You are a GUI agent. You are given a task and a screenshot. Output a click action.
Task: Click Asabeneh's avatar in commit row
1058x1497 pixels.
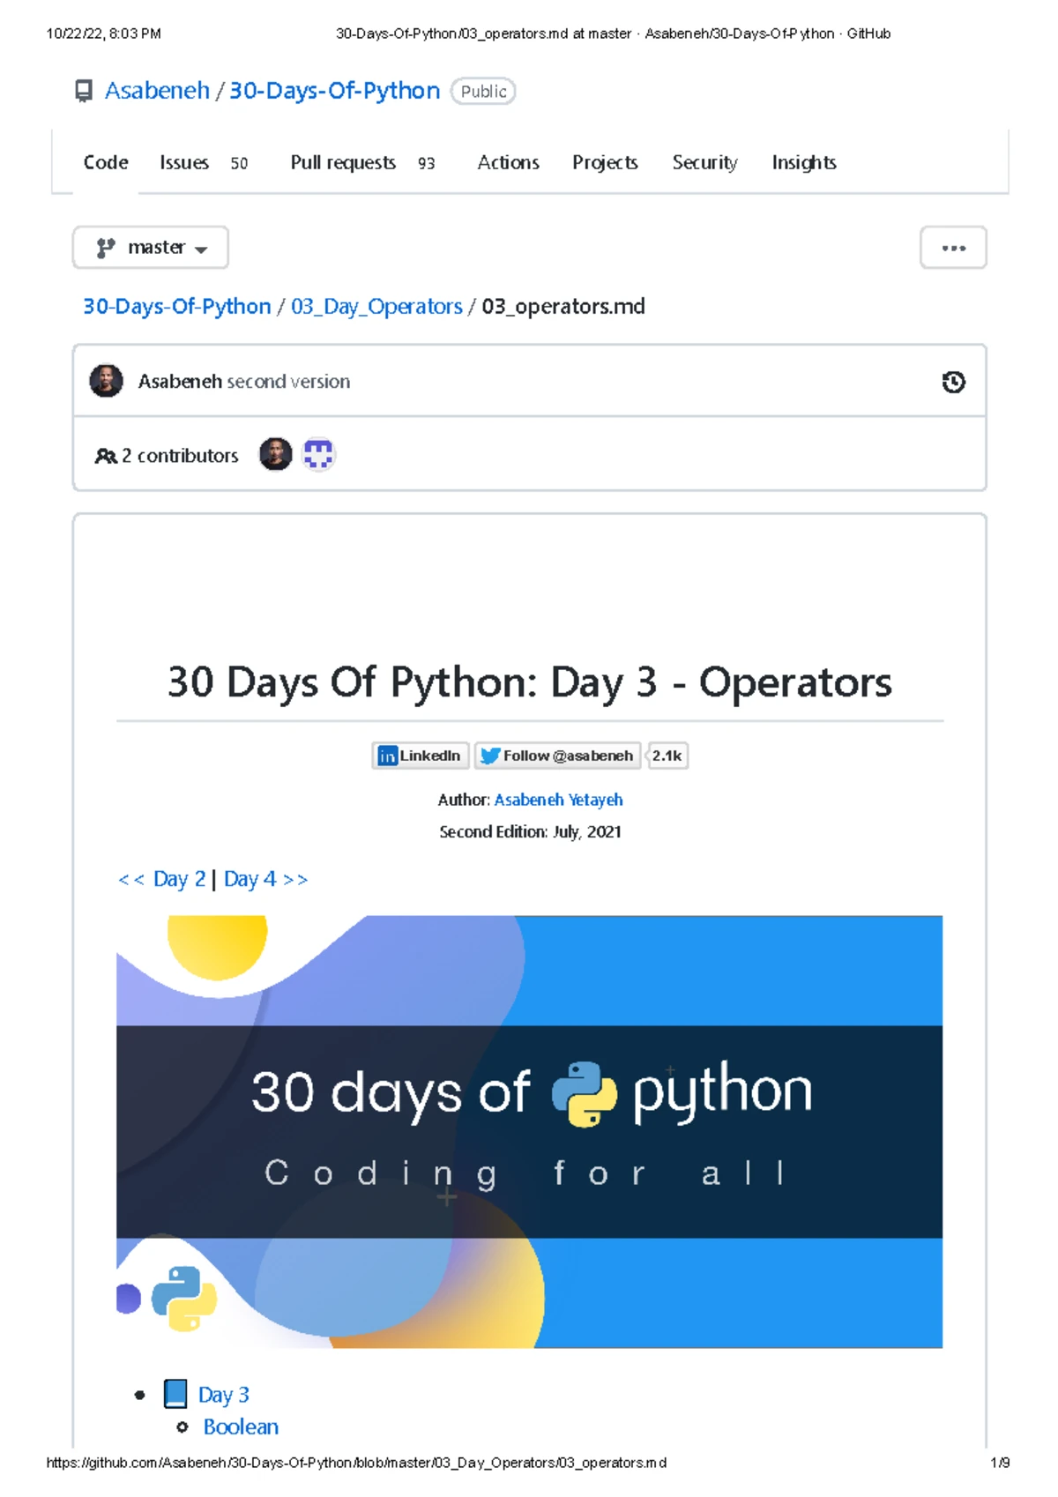[x=107, y=381]
